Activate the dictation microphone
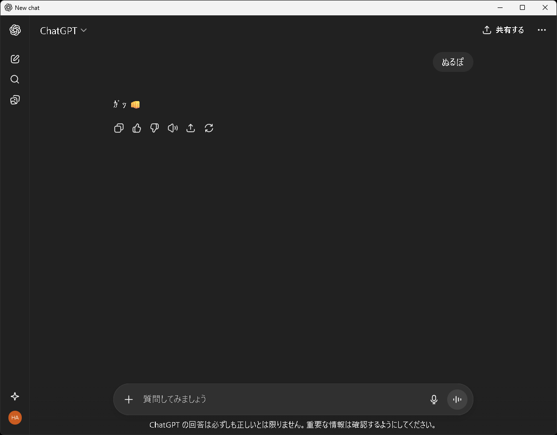Viewport: 557px width, 435px height. (434, 399)
